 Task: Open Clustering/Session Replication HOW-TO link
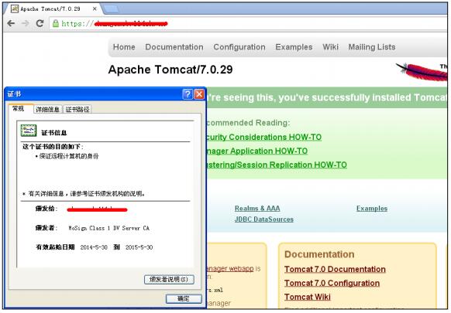277,165
